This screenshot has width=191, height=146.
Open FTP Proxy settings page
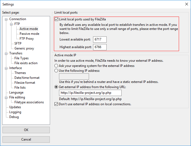click(27, 39)
